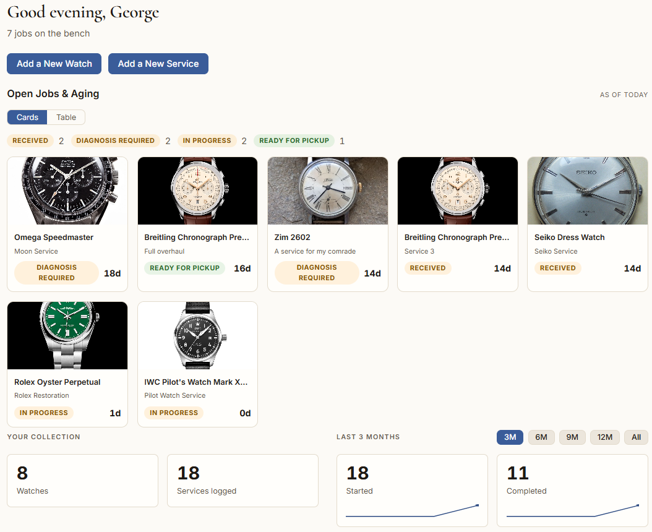Filter by the IN PROGRESS status chip
Viewport: 652px width, 532px height.
[207, 140]
